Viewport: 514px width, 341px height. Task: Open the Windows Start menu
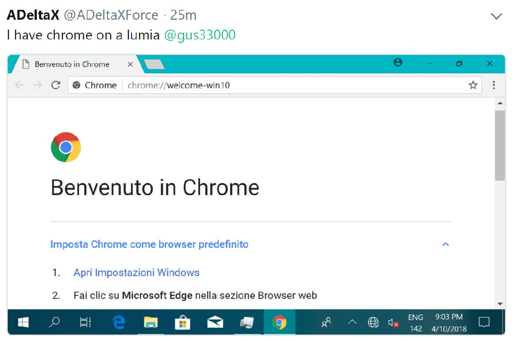pyautogui.click(x=23, y=322)
